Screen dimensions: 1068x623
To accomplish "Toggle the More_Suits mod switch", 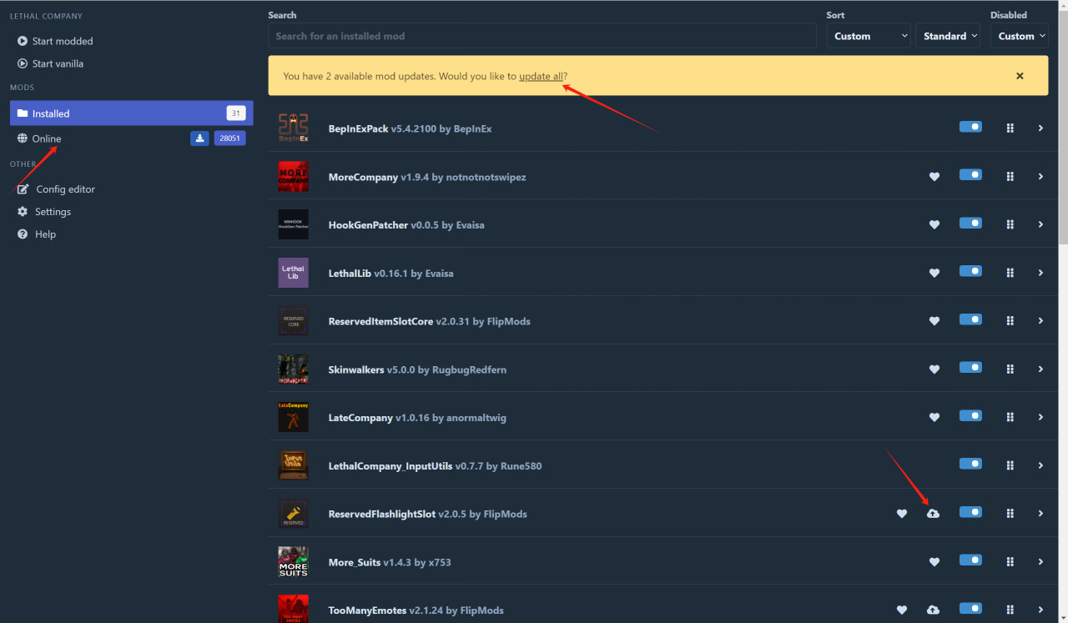I will 970,560.
